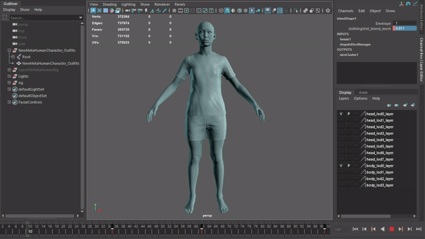Click the grid toggle icon in viewport toolbar
The height and width of the screenshot is (239, 425).
[174, 11]
